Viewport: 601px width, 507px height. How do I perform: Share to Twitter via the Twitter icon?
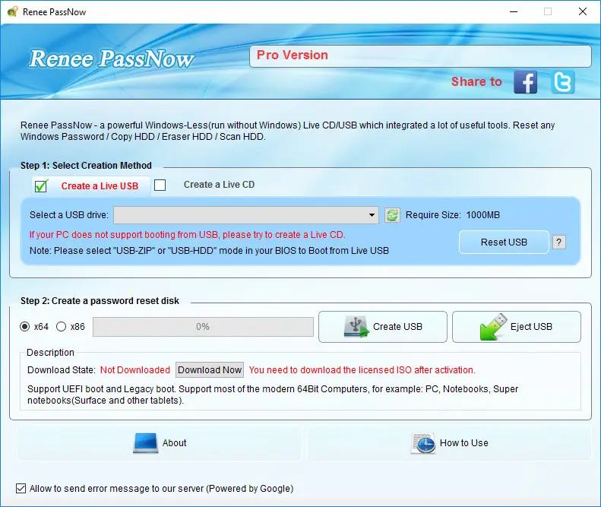click(562, 81)
